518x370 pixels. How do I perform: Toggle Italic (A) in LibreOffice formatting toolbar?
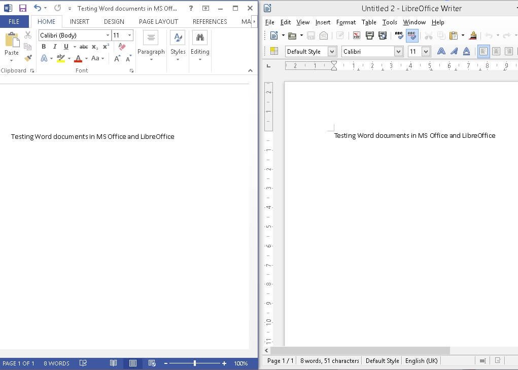[454, 51]
